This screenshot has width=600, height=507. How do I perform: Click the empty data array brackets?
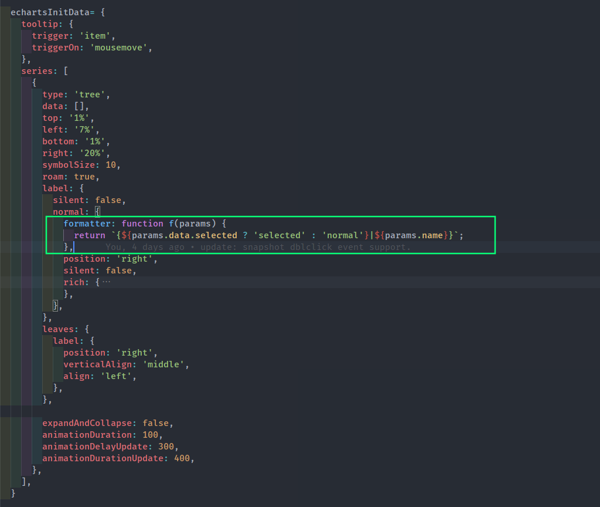click(79, 106)
